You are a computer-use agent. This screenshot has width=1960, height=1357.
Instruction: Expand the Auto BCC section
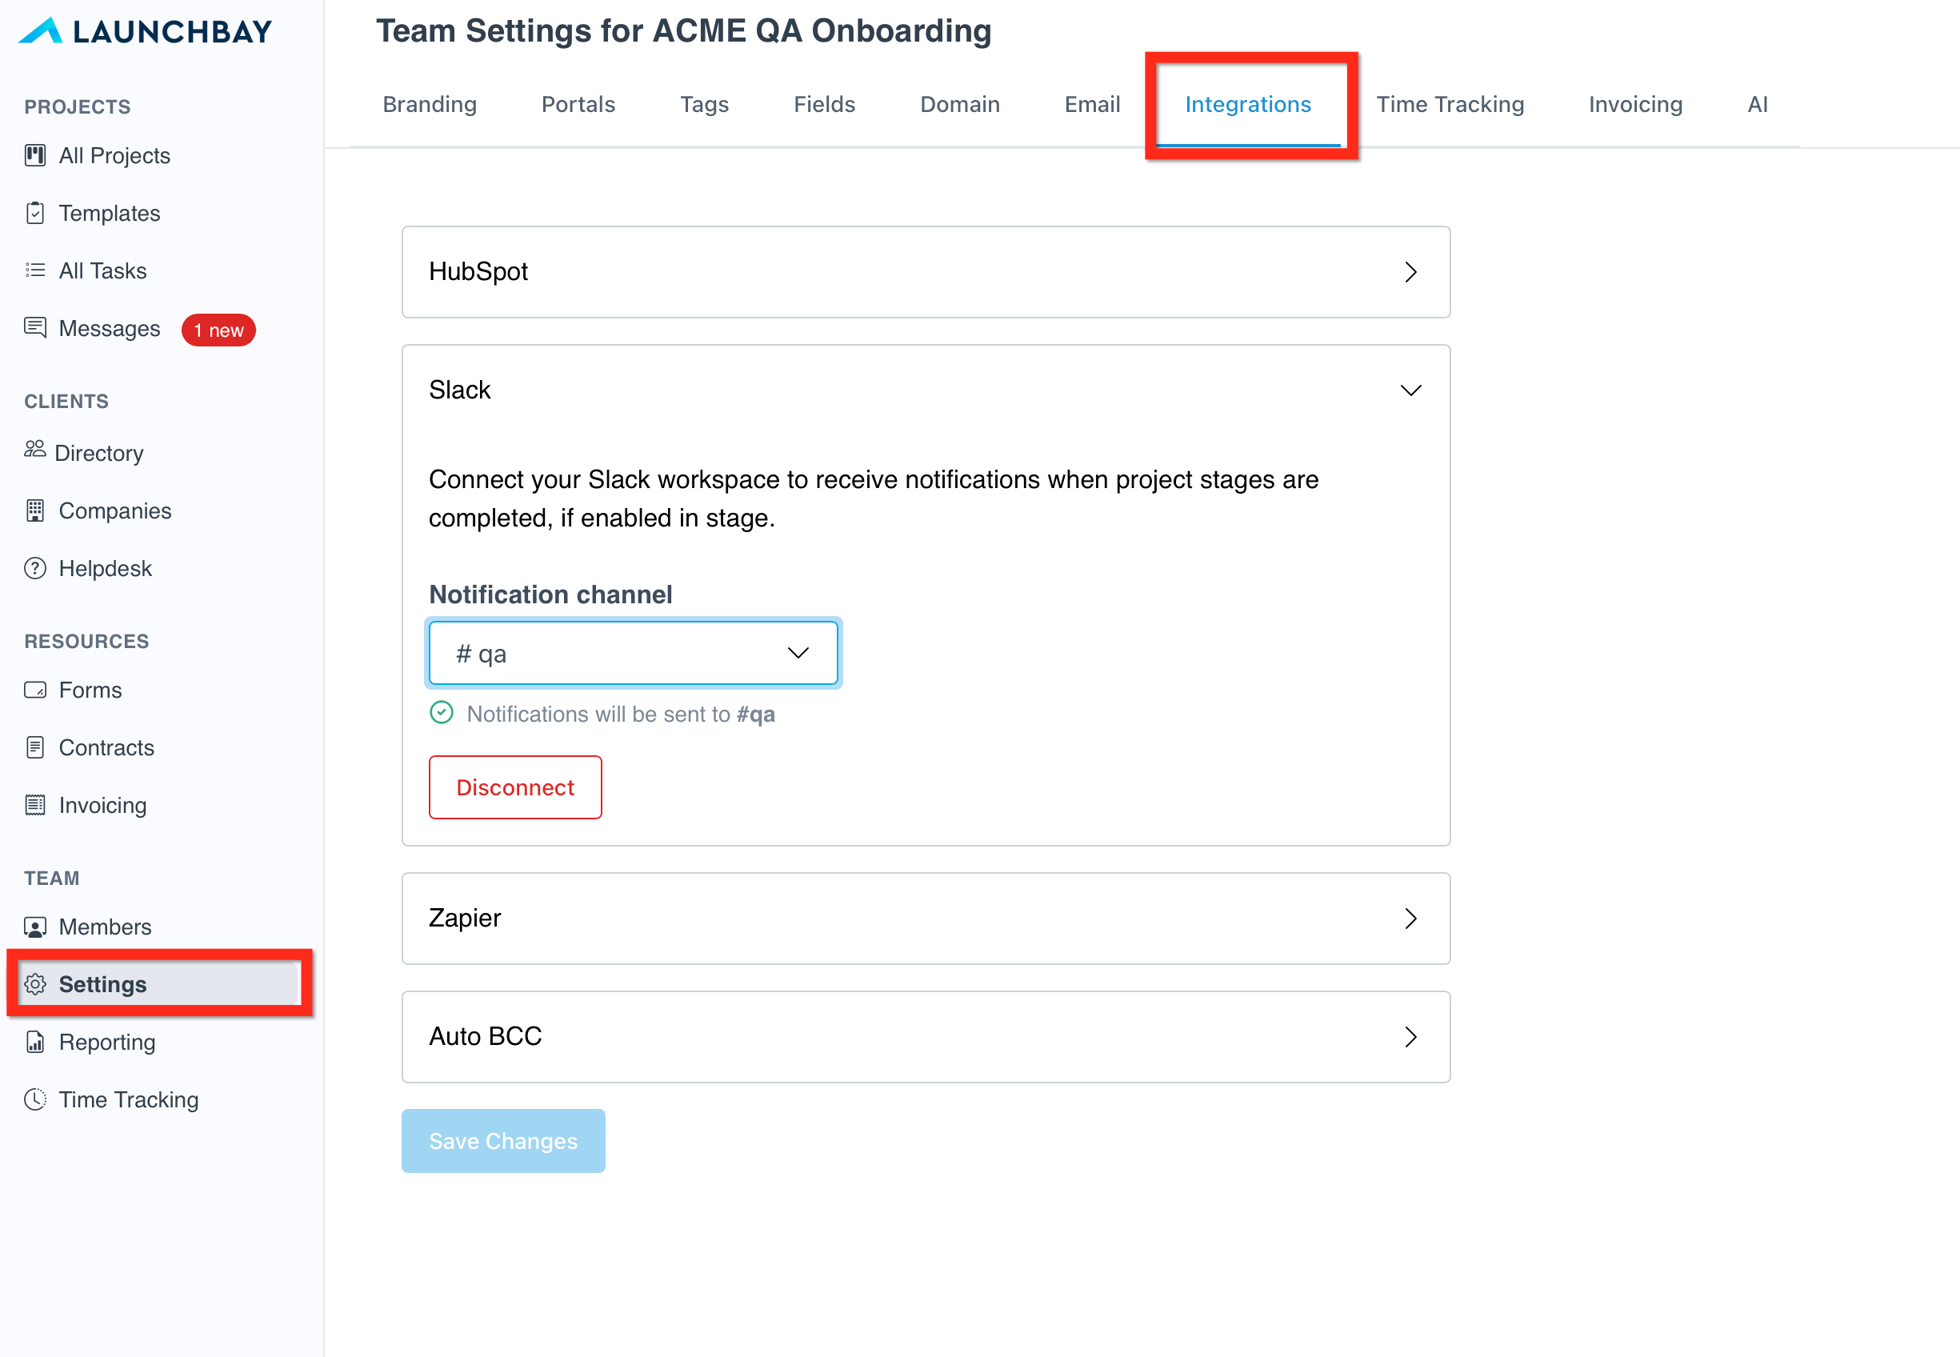[1410, 1036]
